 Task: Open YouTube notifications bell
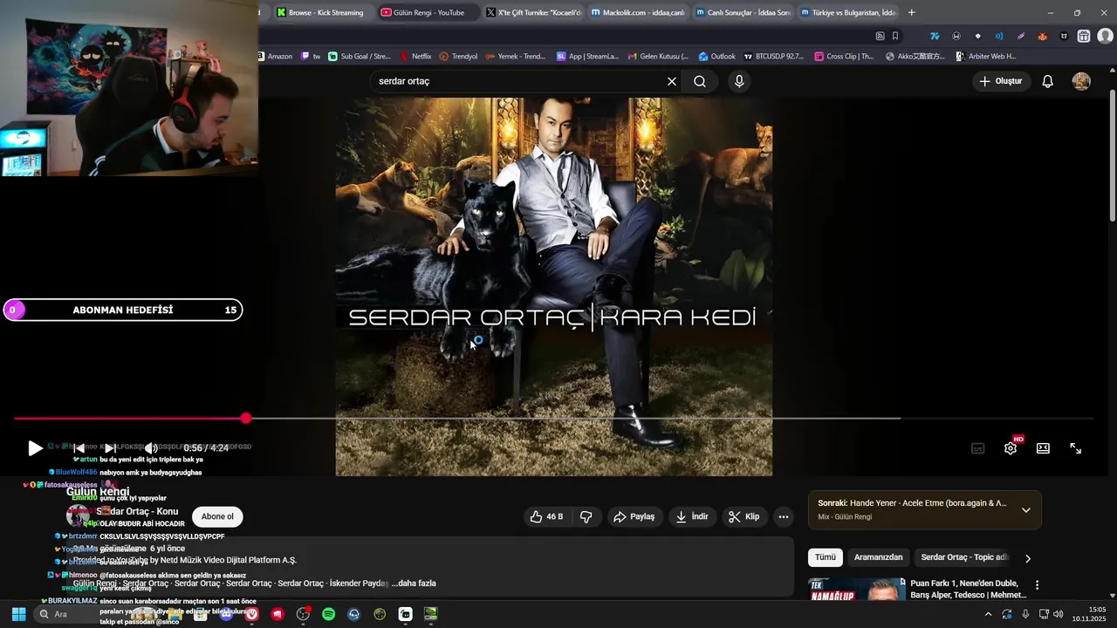click(x=1048, y=81)
